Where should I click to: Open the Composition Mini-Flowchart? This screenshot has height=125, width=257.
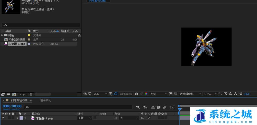click(138, 107)
